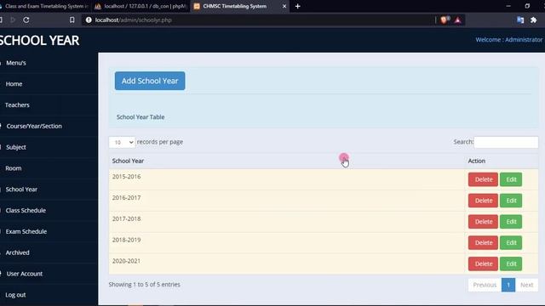Minimize the browser window
The height and width of the screenshot is (306, 545).
pos(508,6)
